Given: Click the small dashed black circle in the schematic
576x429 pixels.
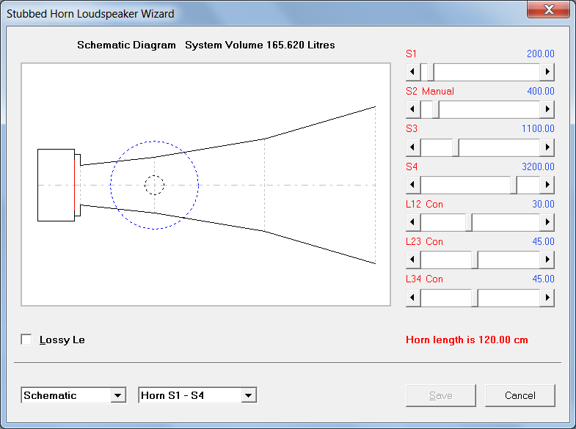Looking at the screenshot, I should coord(154,185).
